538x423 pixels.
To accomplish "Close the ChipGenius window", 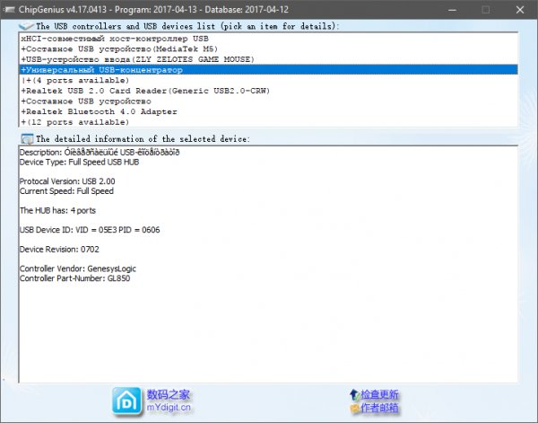I will click(520, 10).
